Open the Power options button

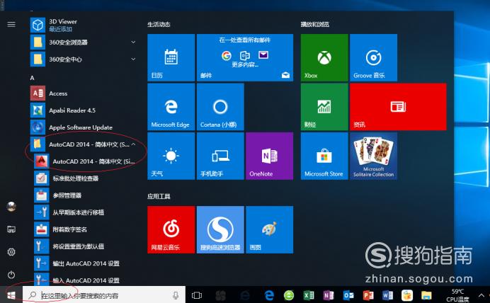coord(11,275)
